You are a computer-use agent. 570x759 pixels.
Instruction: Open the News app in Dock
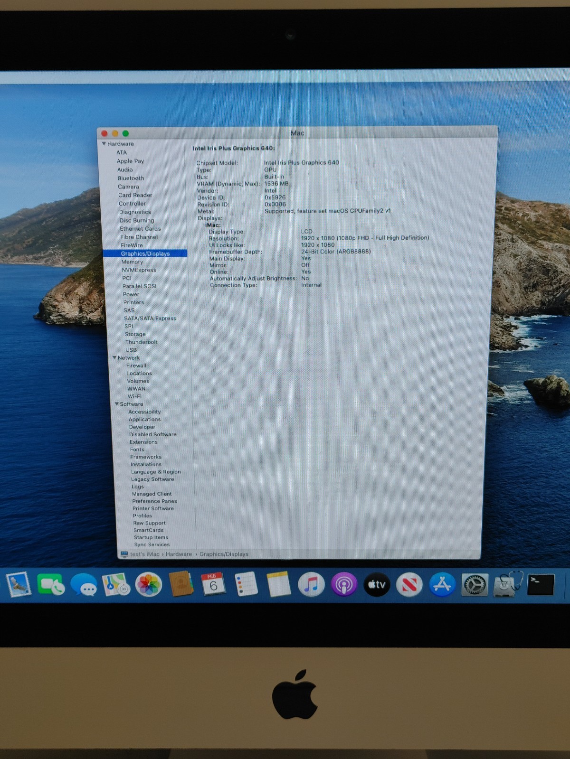(x=409, y=584)
